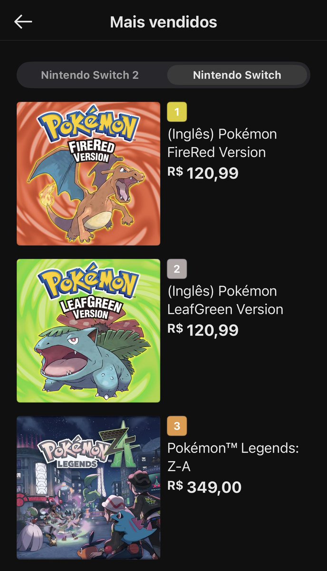The width and height of the screenshot is (327, 571).
Task: Open the Pokémon LeafGreen cover thumbnail
Action: [x=88, y=331]
